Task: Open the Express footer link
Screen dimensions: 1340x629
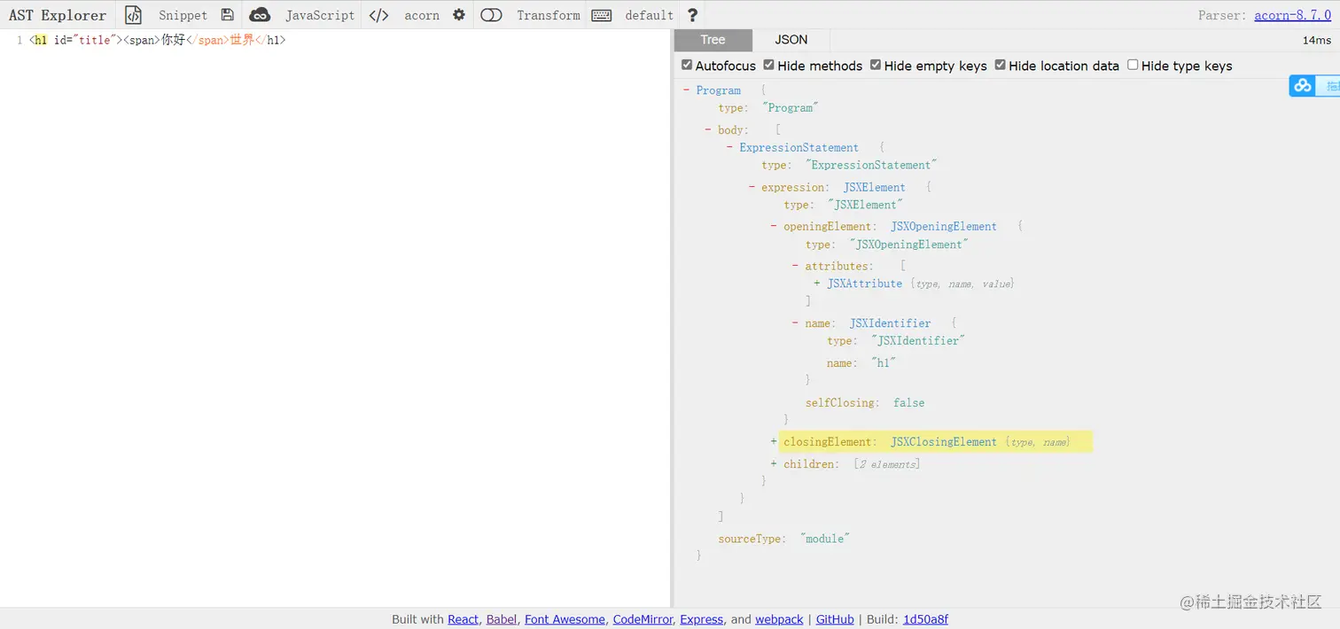Action: click(x=702, y=619)
